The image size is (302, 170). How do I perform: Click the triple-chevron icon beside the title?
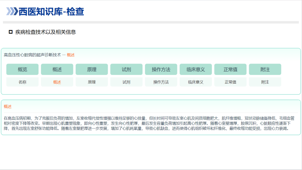[x=12, y=11]
